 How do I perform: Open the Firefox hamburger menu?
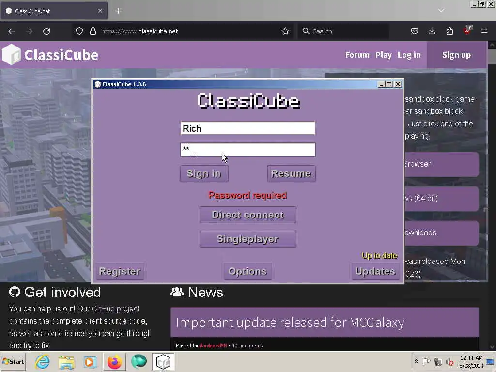pyautogui.click(x=484, y=31)
